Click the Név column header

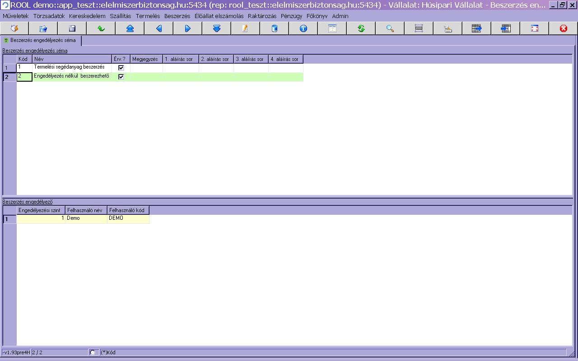coord(72,59)
